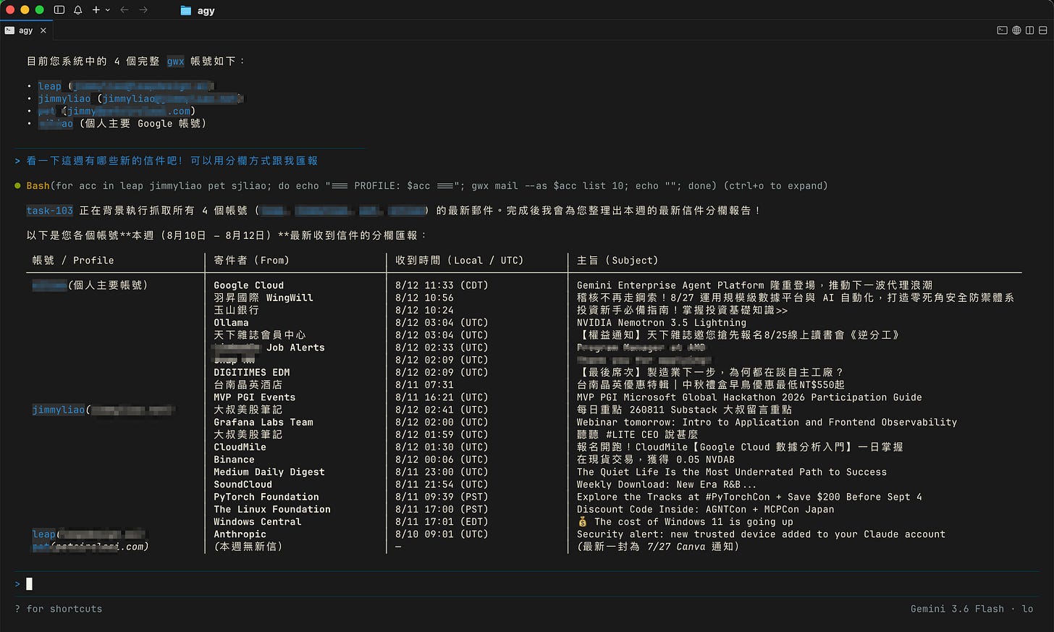The width and height of the screenshot is (1054, 632).
Task: Click the NVIDIA Nemotron 3.5 Lightning subject
Action: pyautogui.click(x=661, y=323)
